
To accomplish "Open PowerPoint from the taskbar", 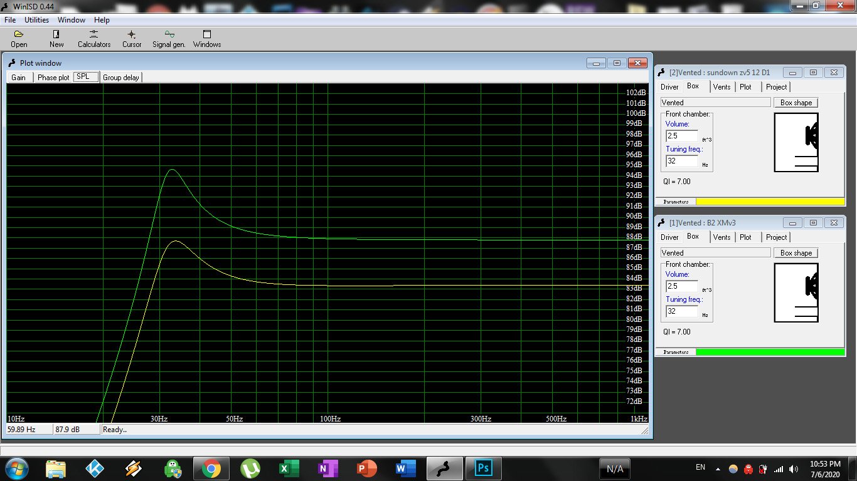I will pos(367,468).
